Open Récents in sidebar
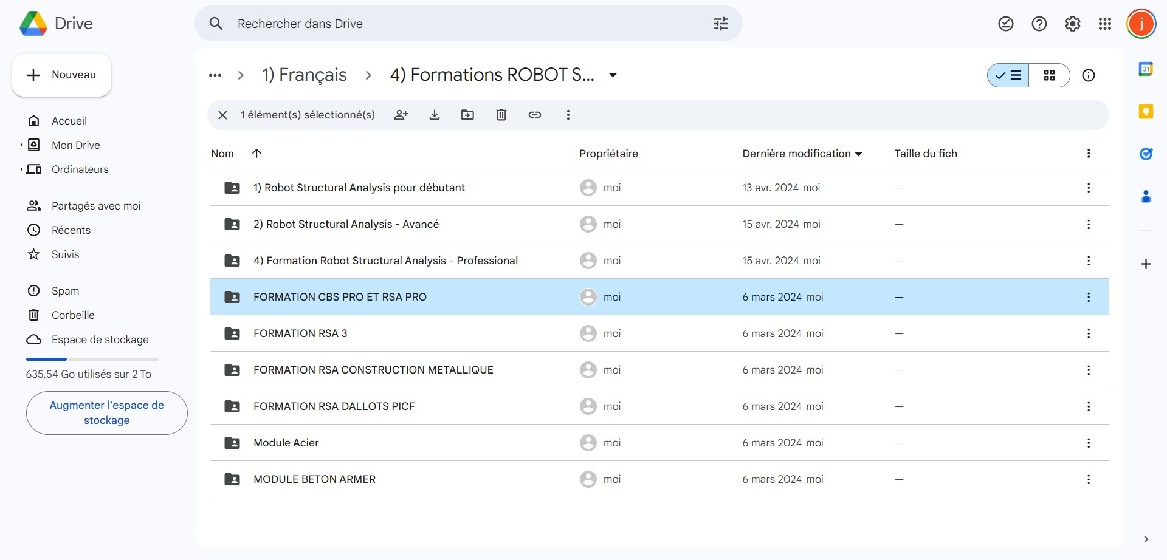The height and width of the screenshot is (560, 1167). [71, 230]
